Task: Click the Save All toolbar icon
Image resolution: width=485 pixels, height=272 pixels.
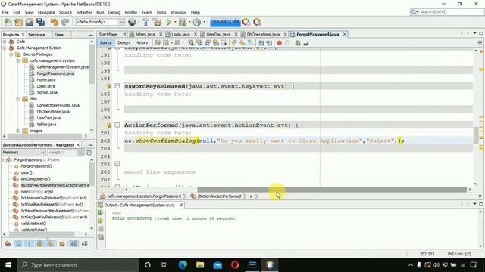Action: pos(40,22)
